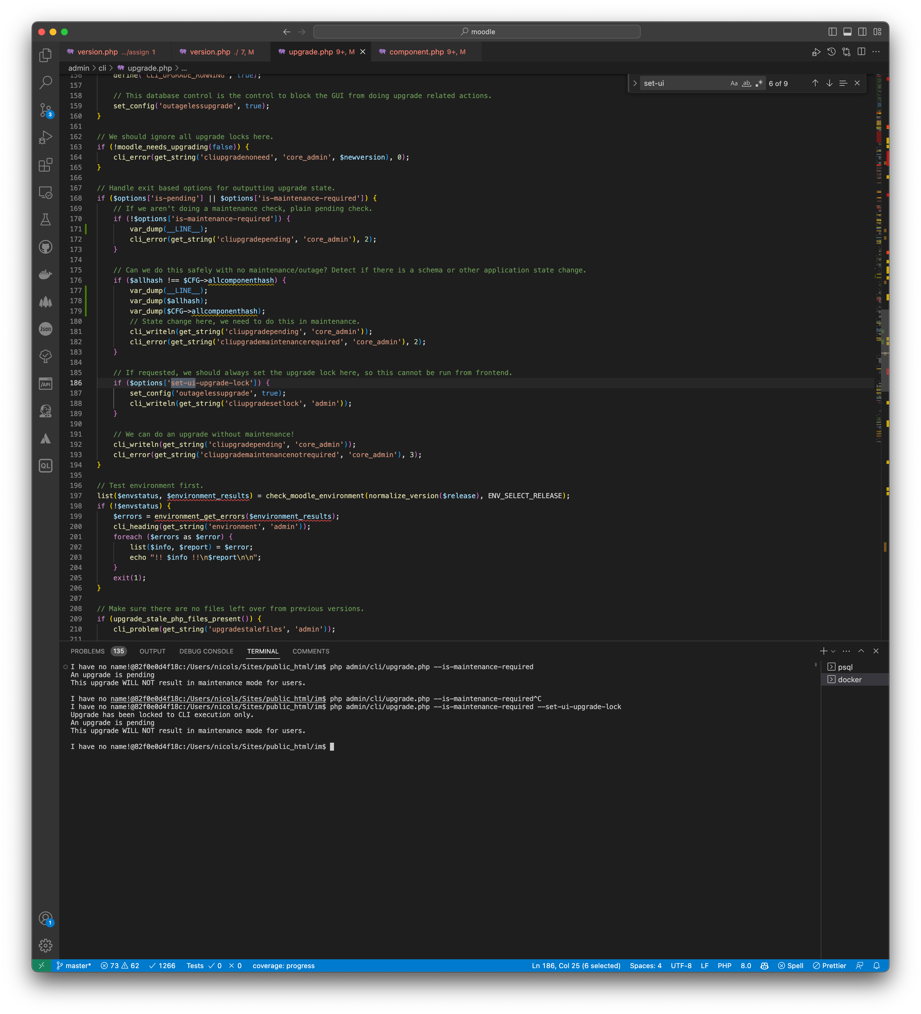The width and height of the screenshot is (921, 1014).
Task: Open Source Control view with badge 3
Action: (45, 110)
